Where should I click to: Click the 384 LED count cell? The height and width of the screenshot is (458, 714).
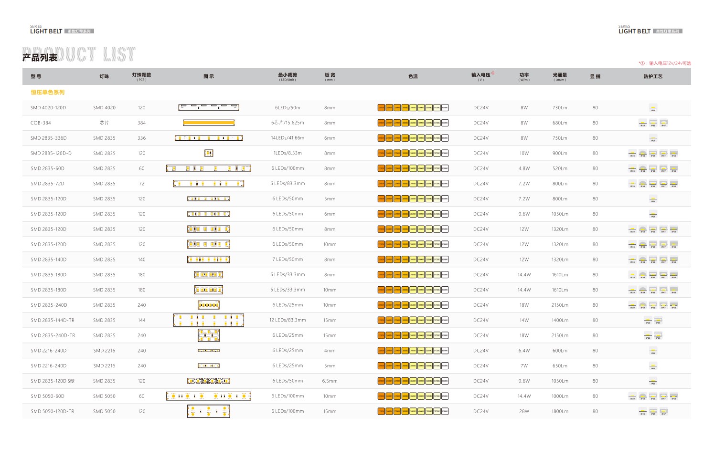coord(142,123)
